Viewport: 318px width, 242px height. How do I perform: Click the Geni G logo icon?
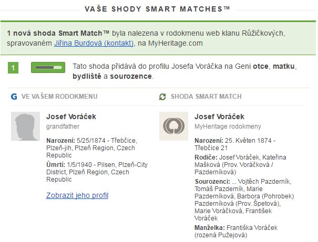[14, 97]
